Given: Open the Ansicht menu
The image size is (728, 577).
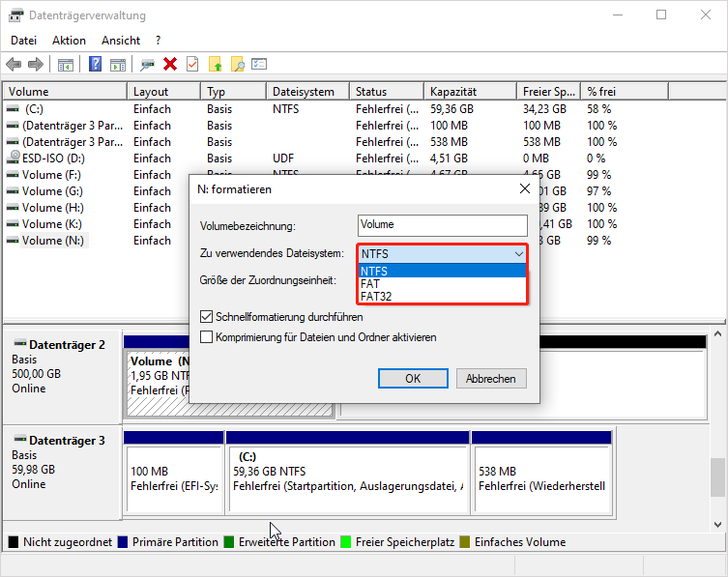Looking at the screenshot, I should pyautogui.click(x=121, y=41).
